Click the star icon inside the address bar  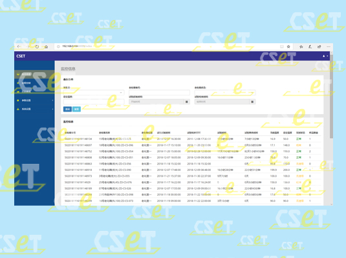288,46
